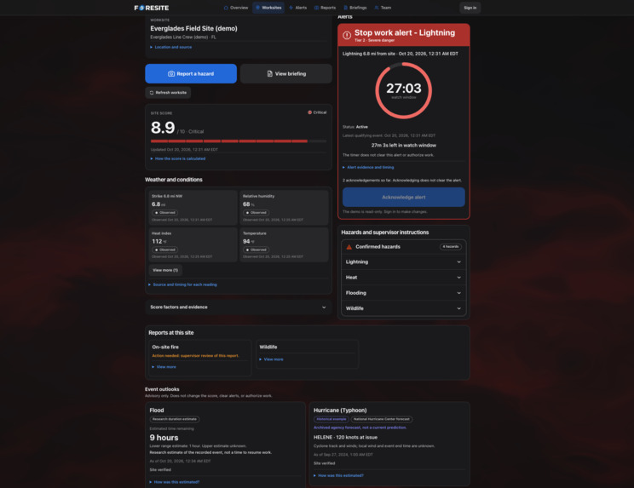Viewport: 634px width, 488px height.
Task: Expand View more under On-site fire report
Action: (x=164, y=367)
